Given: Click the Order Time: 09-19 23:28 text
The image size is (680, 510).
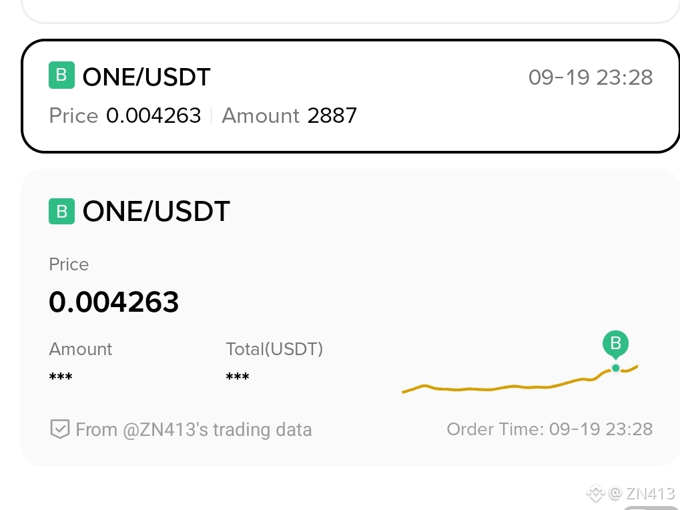Looking at the screenshot, I should 549,429.
